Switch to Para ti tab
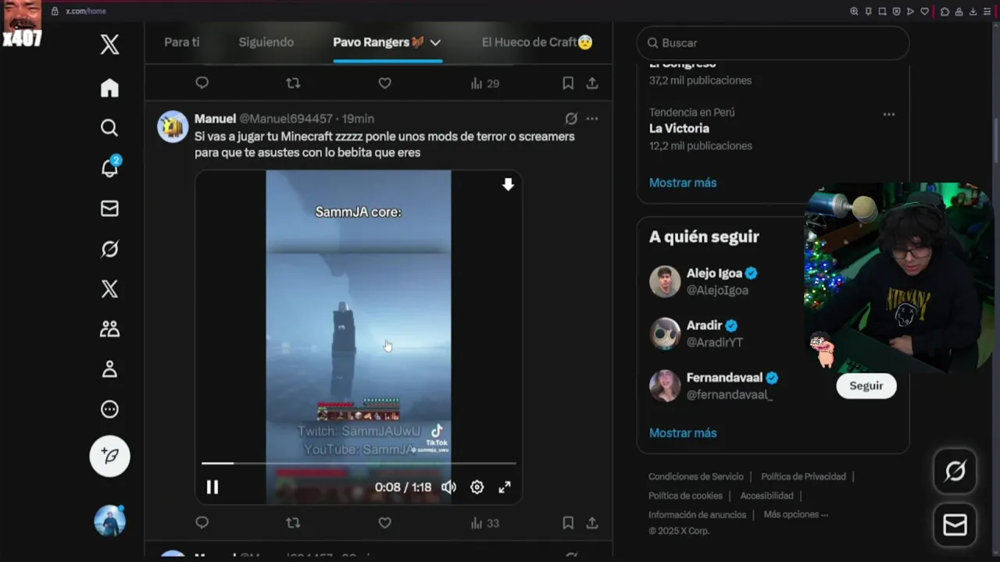 click(x=182, y=42)
